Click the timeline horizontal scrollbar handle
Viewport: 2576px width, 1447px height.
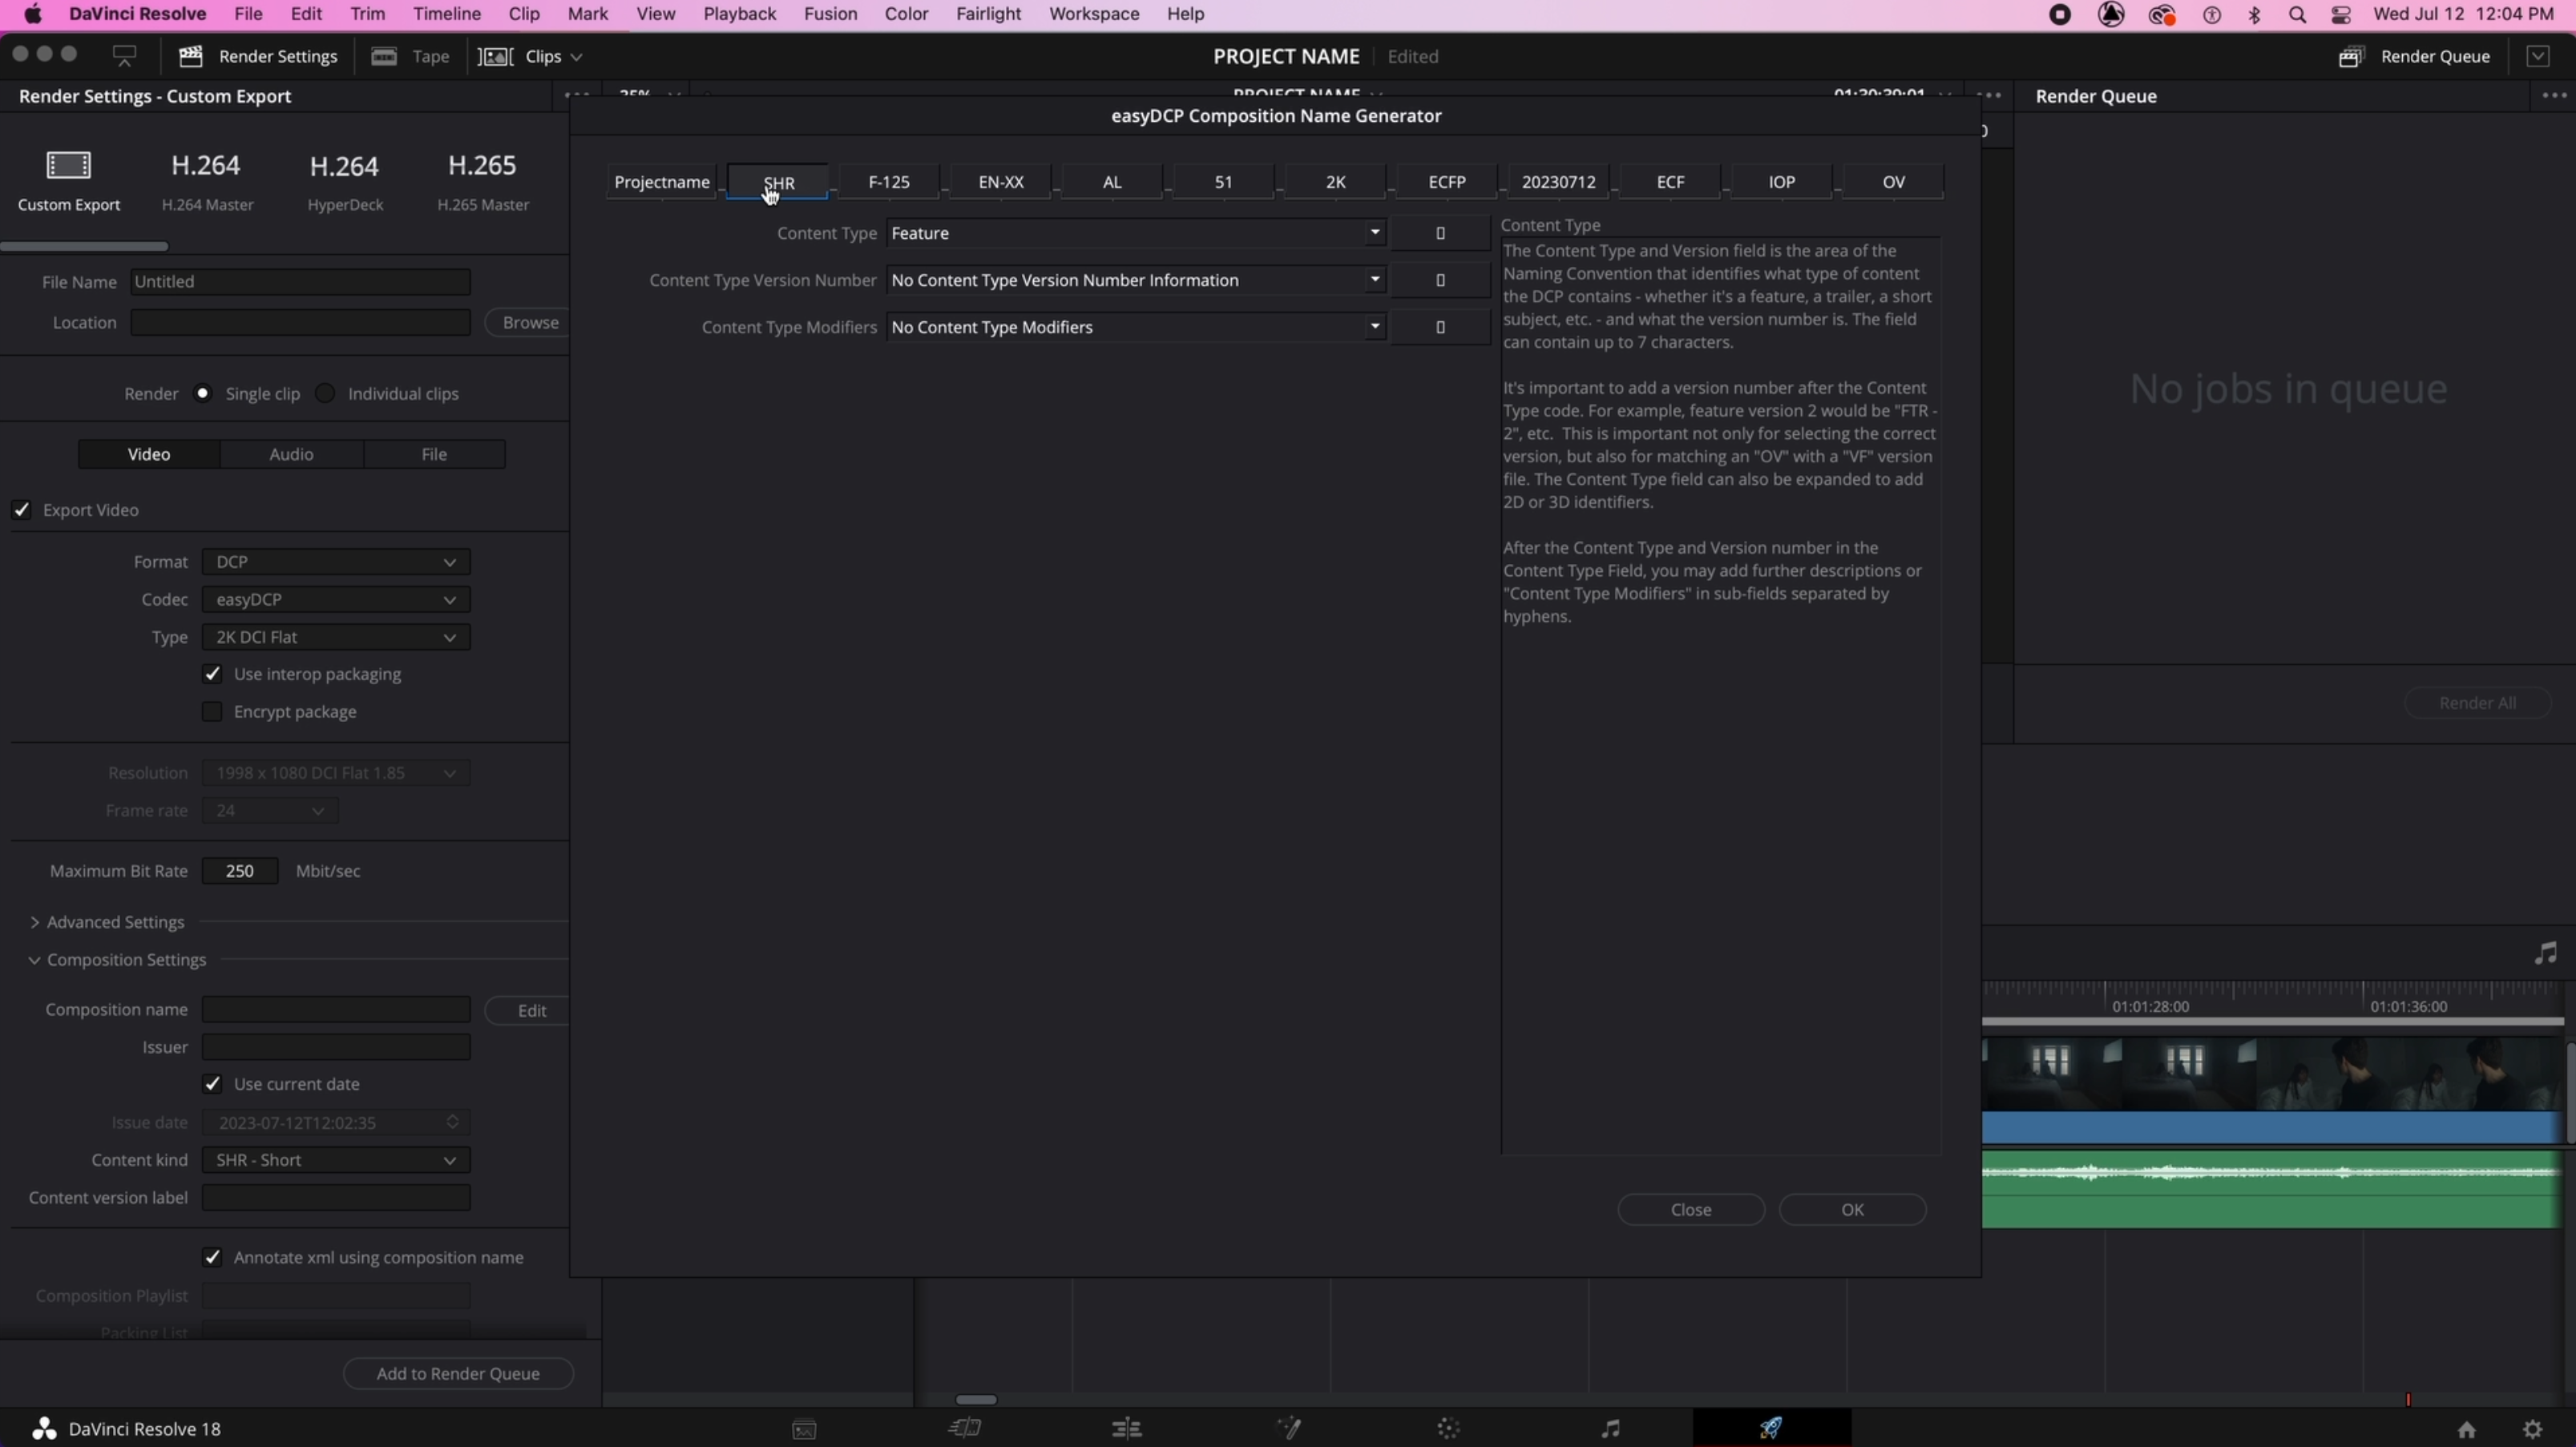976,1400
